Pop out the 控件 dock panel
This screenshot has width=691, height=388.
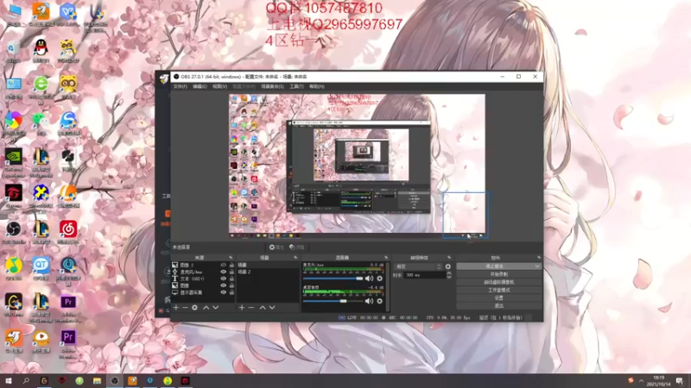click(x=538, y=258)
